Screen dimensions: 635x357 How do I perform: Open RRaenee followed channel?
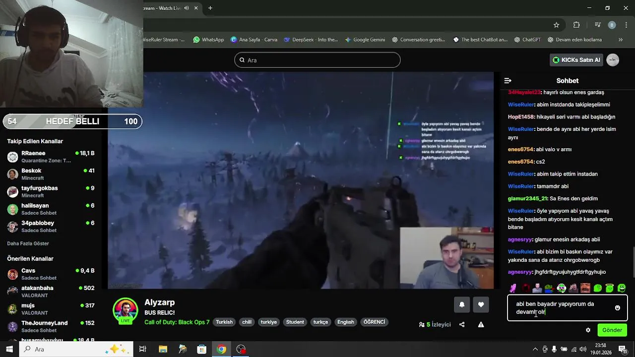(x=50, y=157)
